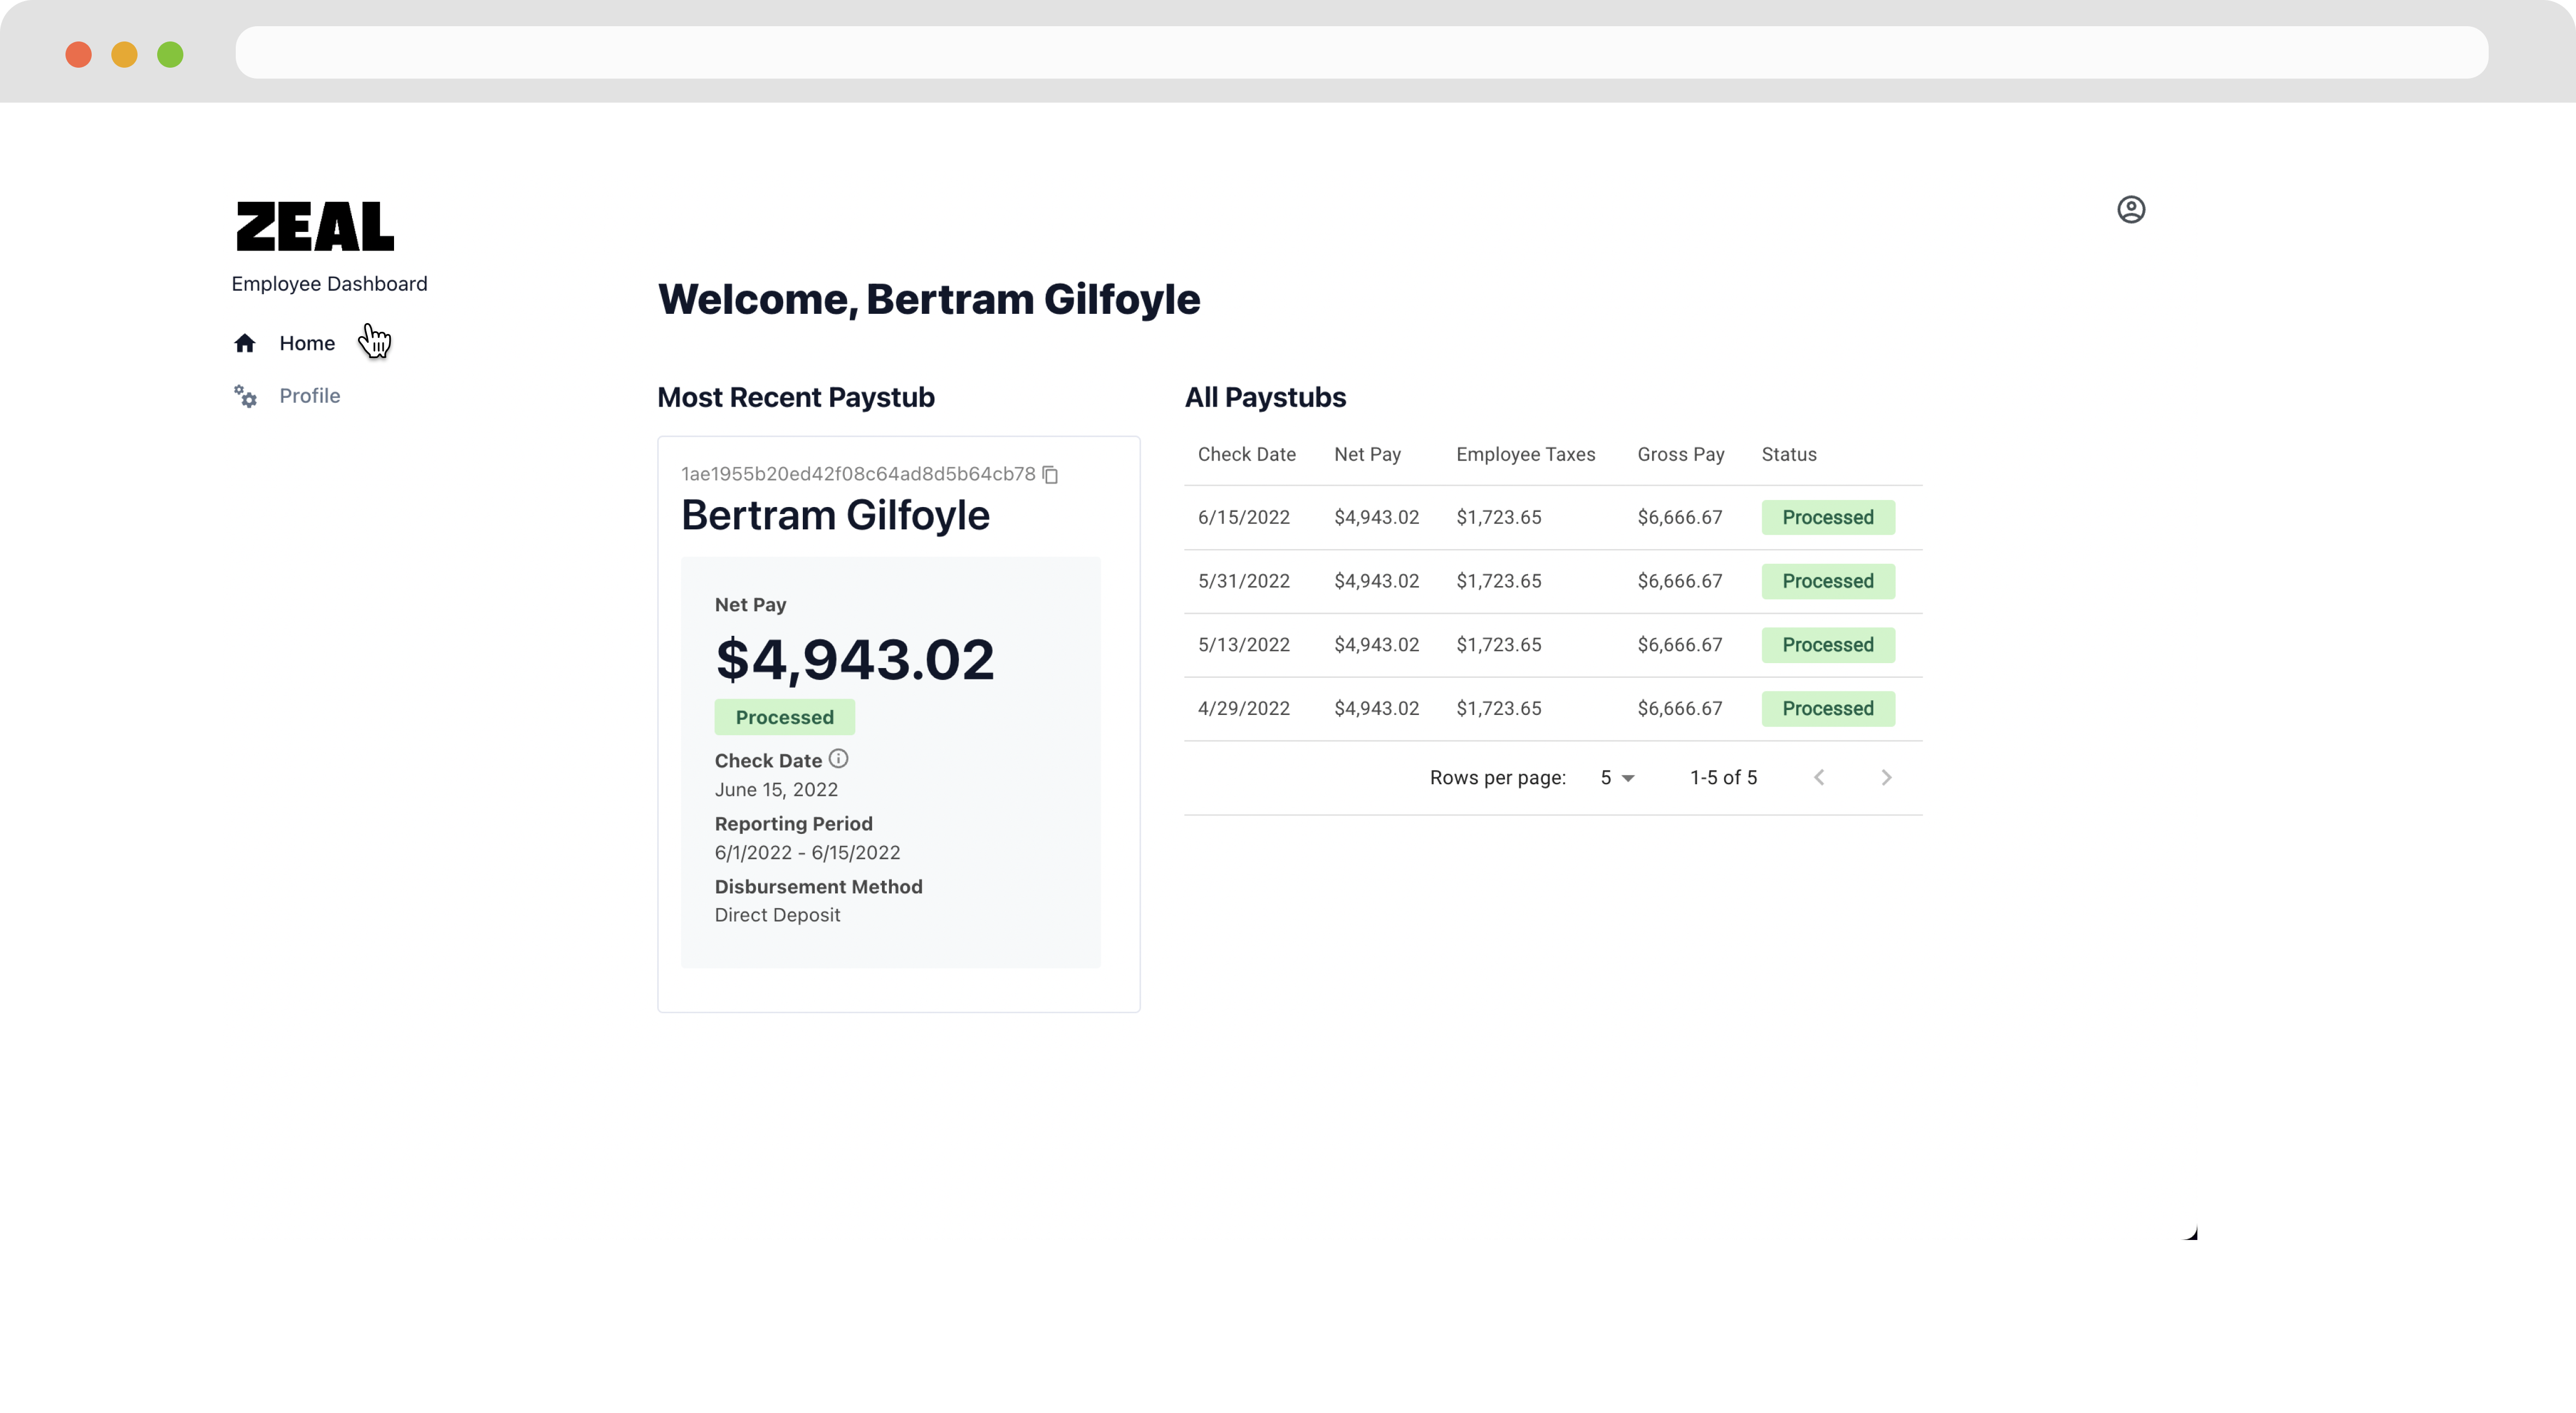The image size is (2576, 1413).
Task: Click the ZEAL logo
Action: (315, 226)
